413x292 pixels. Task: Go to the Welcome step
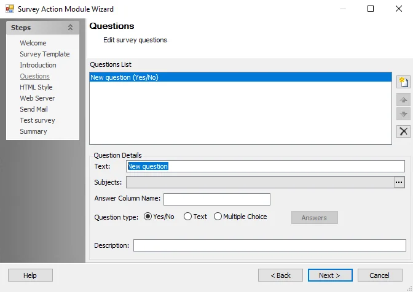pos(33,43)
